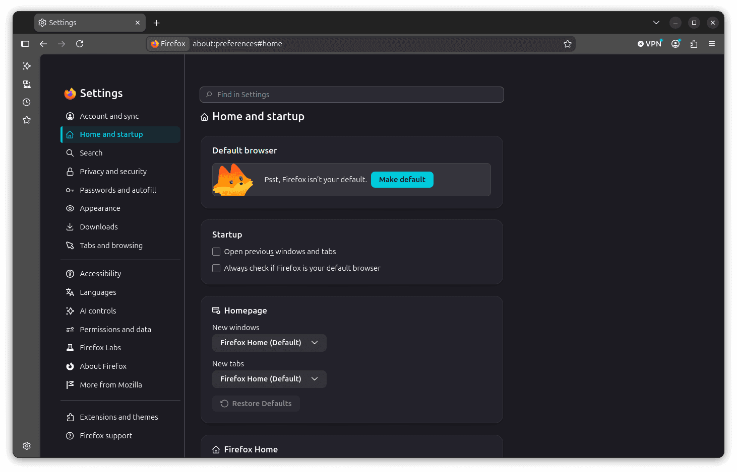Expand the New tabs homepage dropdown
737x472 pixels.
[269, 379]
